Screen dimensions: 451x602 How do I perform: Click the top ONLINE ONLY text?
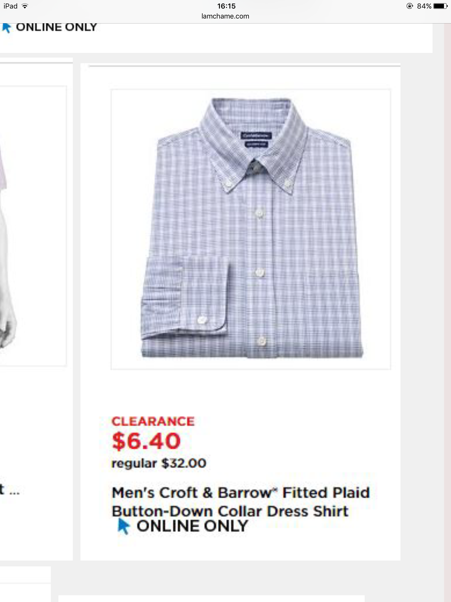(56, 27)
